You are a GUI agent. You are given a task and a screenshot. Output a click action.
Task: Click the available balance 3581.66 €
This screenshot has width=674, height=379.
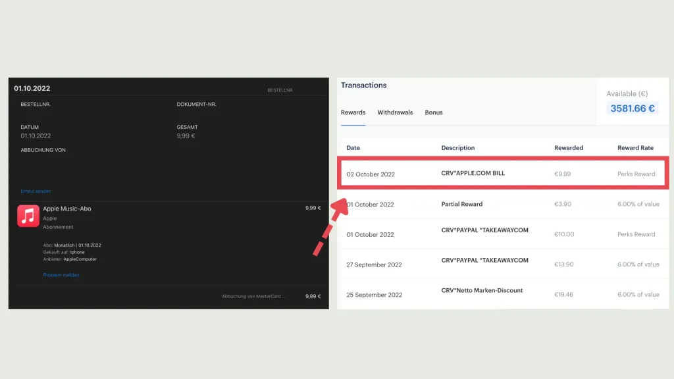coord(632,109)
